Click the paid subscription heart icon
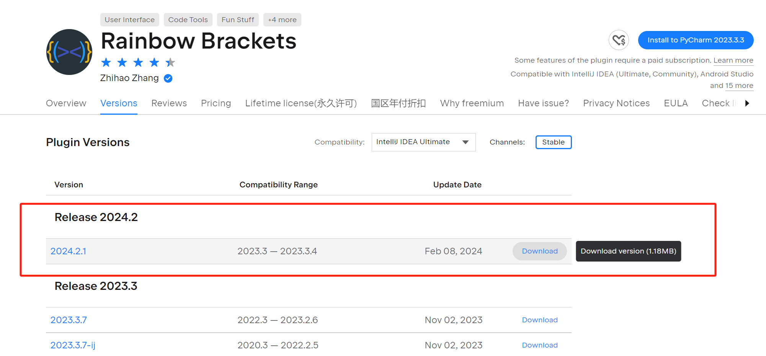Viewport: 766px width, 356px height. click(x=619, y=40)
